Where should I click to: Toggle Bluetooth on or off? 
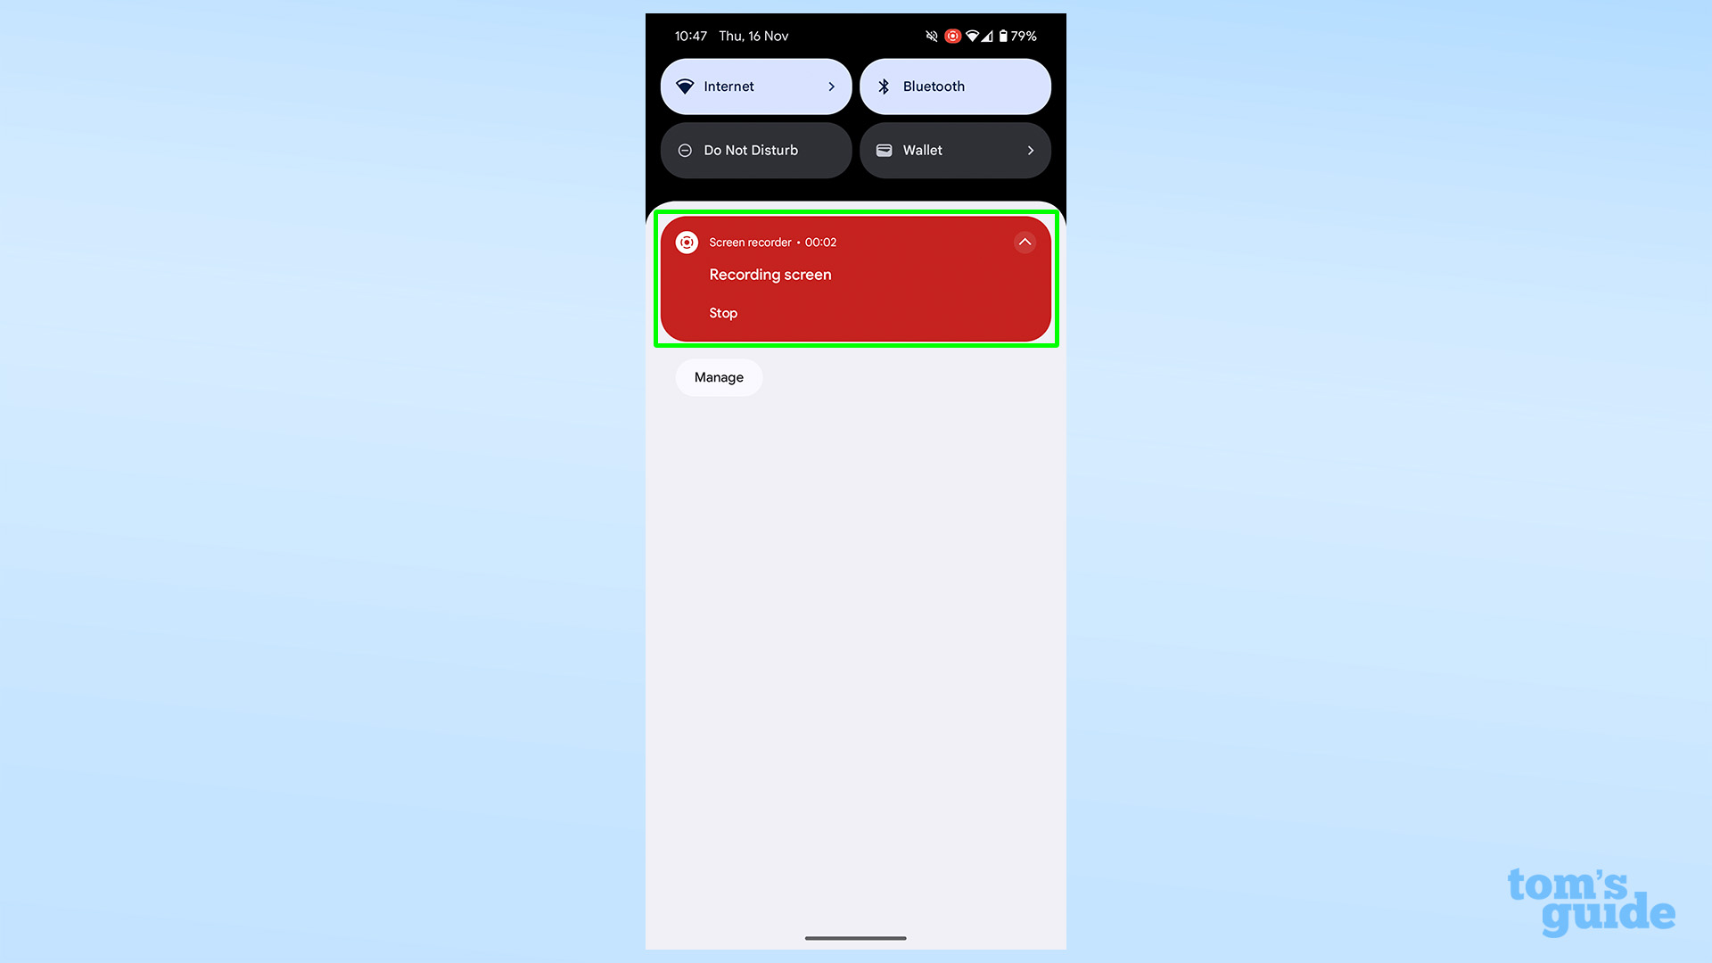pos(955,86)
